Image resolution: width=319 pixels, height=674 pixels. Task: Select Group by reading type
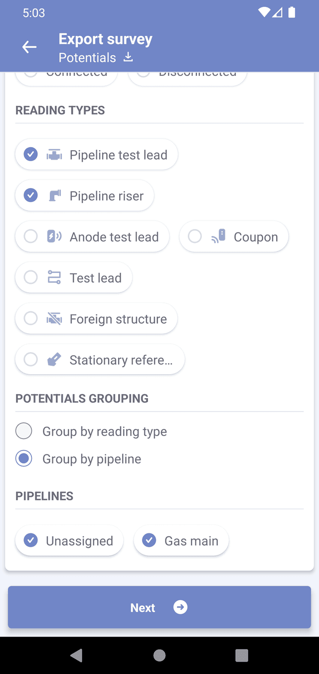[x=24, y=431]
